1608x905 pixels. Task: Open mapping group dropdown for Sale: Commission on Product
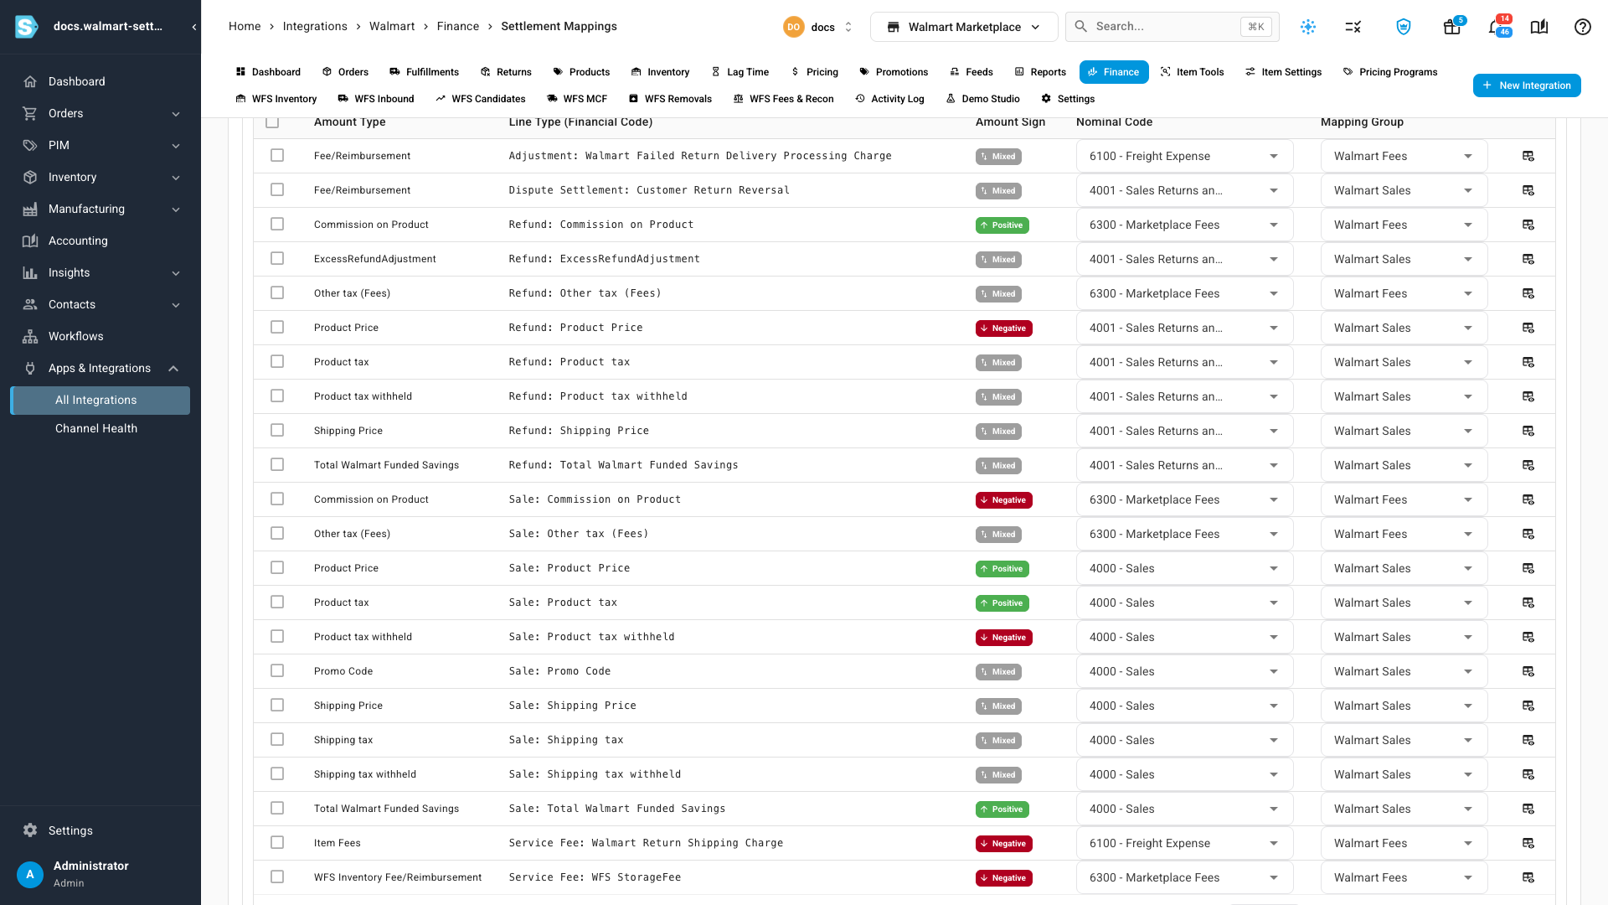pyautogui.click(x=1404, y=499)
